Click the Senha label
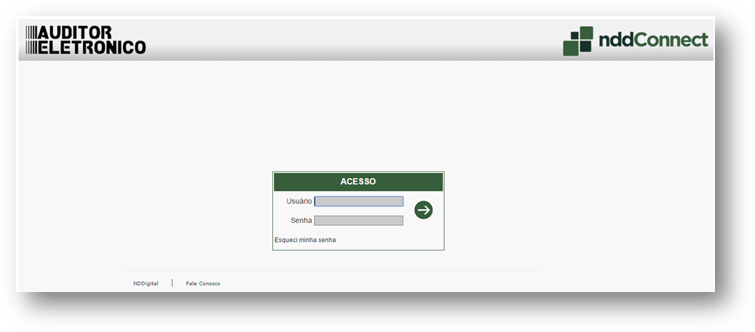 301,220
